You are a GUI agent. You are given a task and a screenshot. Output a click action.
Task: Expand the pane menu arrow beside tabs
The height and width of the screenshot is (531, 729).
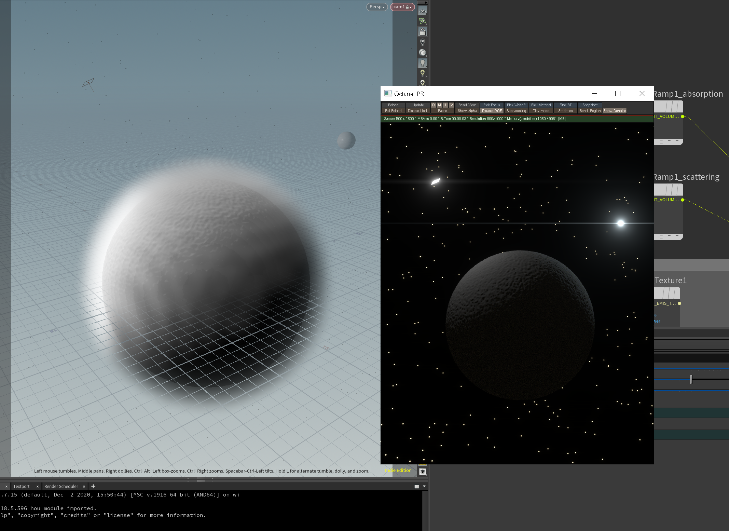tap(424, 486)
